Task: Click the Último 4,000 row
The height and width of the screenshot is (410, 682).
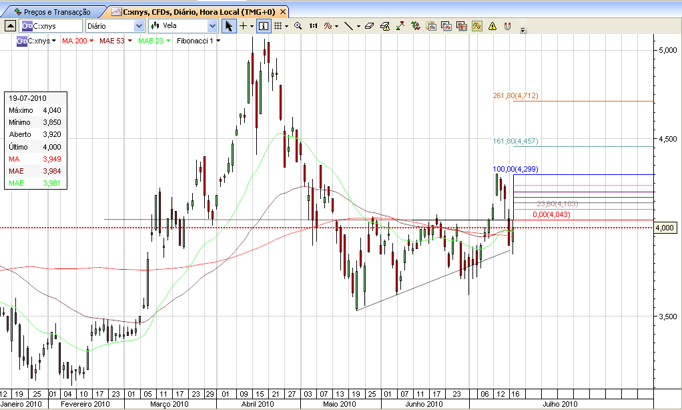Action: tap(35, 147)
